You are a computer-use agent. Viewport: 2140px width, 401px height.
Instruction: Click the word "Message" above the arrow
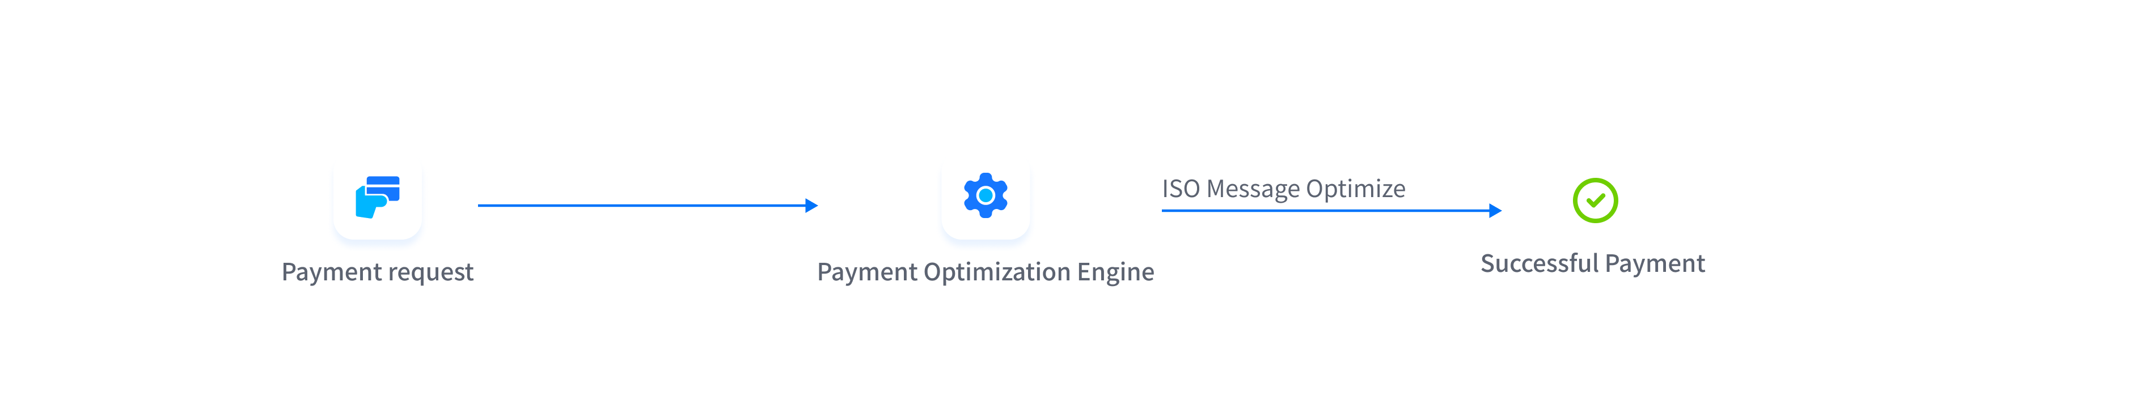(1253, 189)
